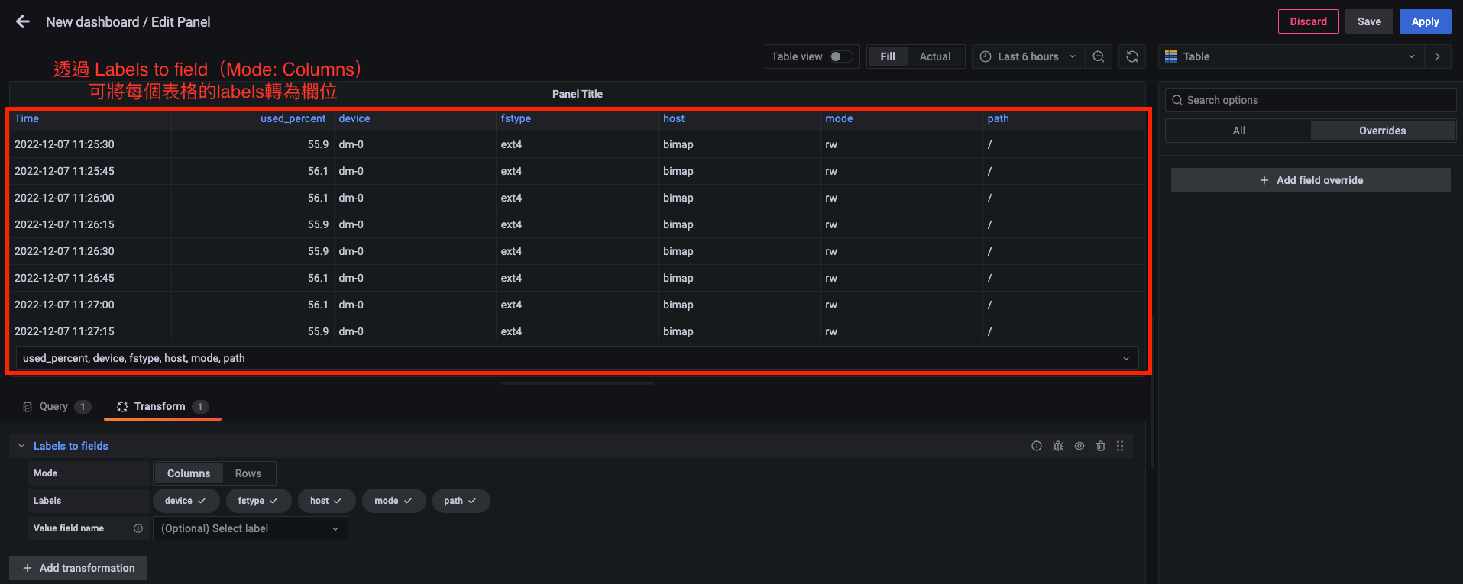Sort by the used_percent column header
The height and width of the screenshot is (584, 1463).
coord(293,118)
